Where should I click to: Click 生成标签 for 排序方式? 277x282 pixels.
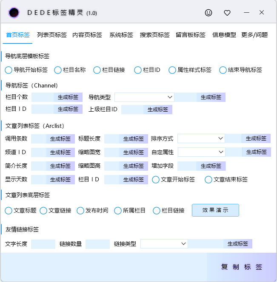point(256,138)
